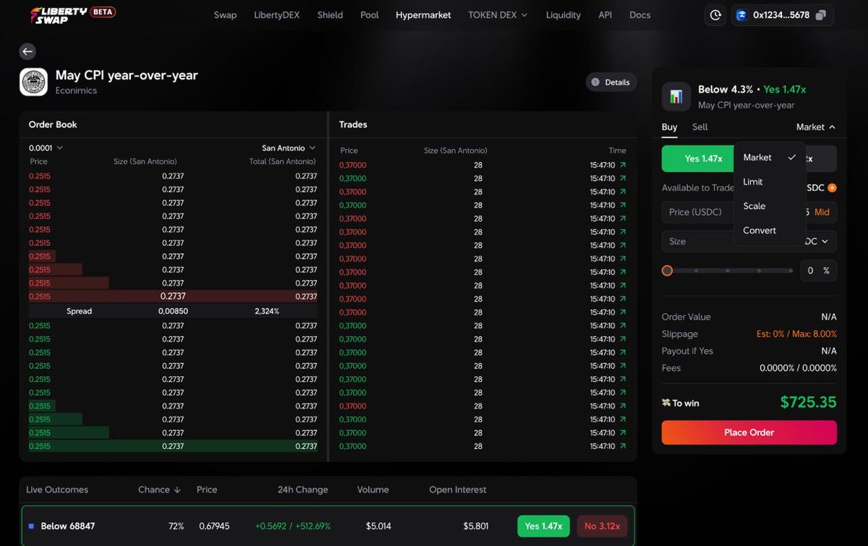Choose Convert order type
Screen dimensions: 868x546
(770, 231)
